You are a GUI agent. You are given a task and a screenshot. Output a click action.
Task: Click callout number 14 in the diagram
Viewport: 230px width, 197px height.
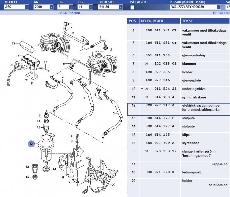(x=55, y=169)
